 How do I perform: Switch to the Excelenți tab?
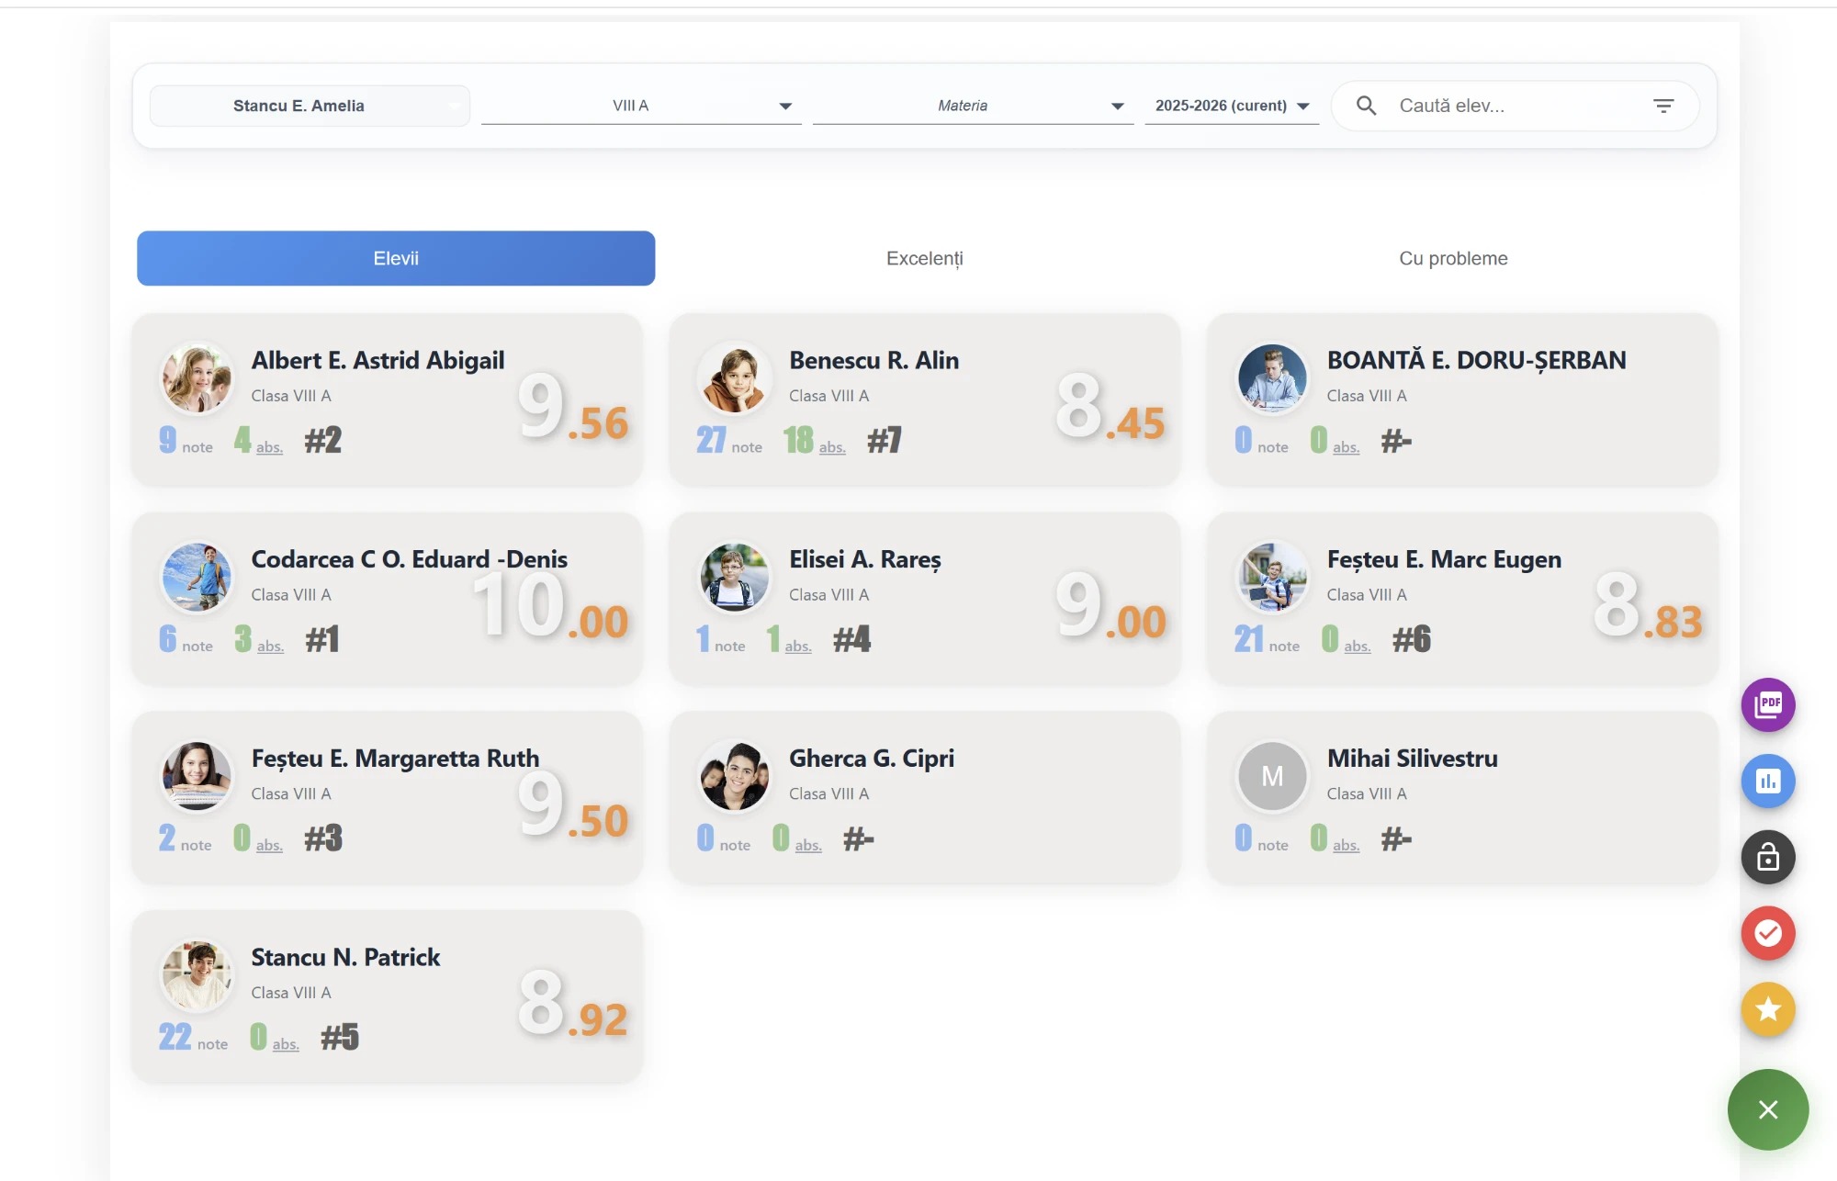[x=925, y=258]
